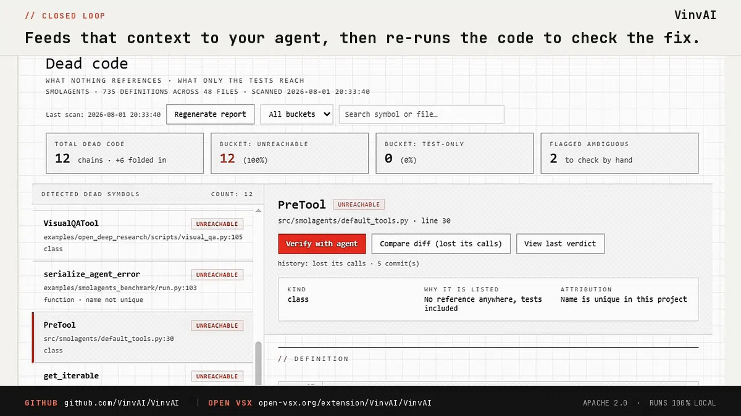Screen dimensions: 741x416
Task: Click the Flagged Ambiguous summary card
Action: coord(619,153)
